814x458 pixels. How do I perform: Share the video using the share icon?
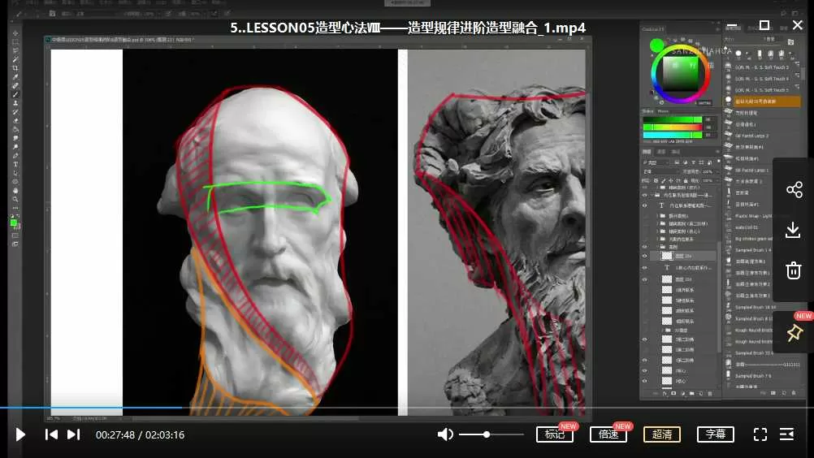794,190
